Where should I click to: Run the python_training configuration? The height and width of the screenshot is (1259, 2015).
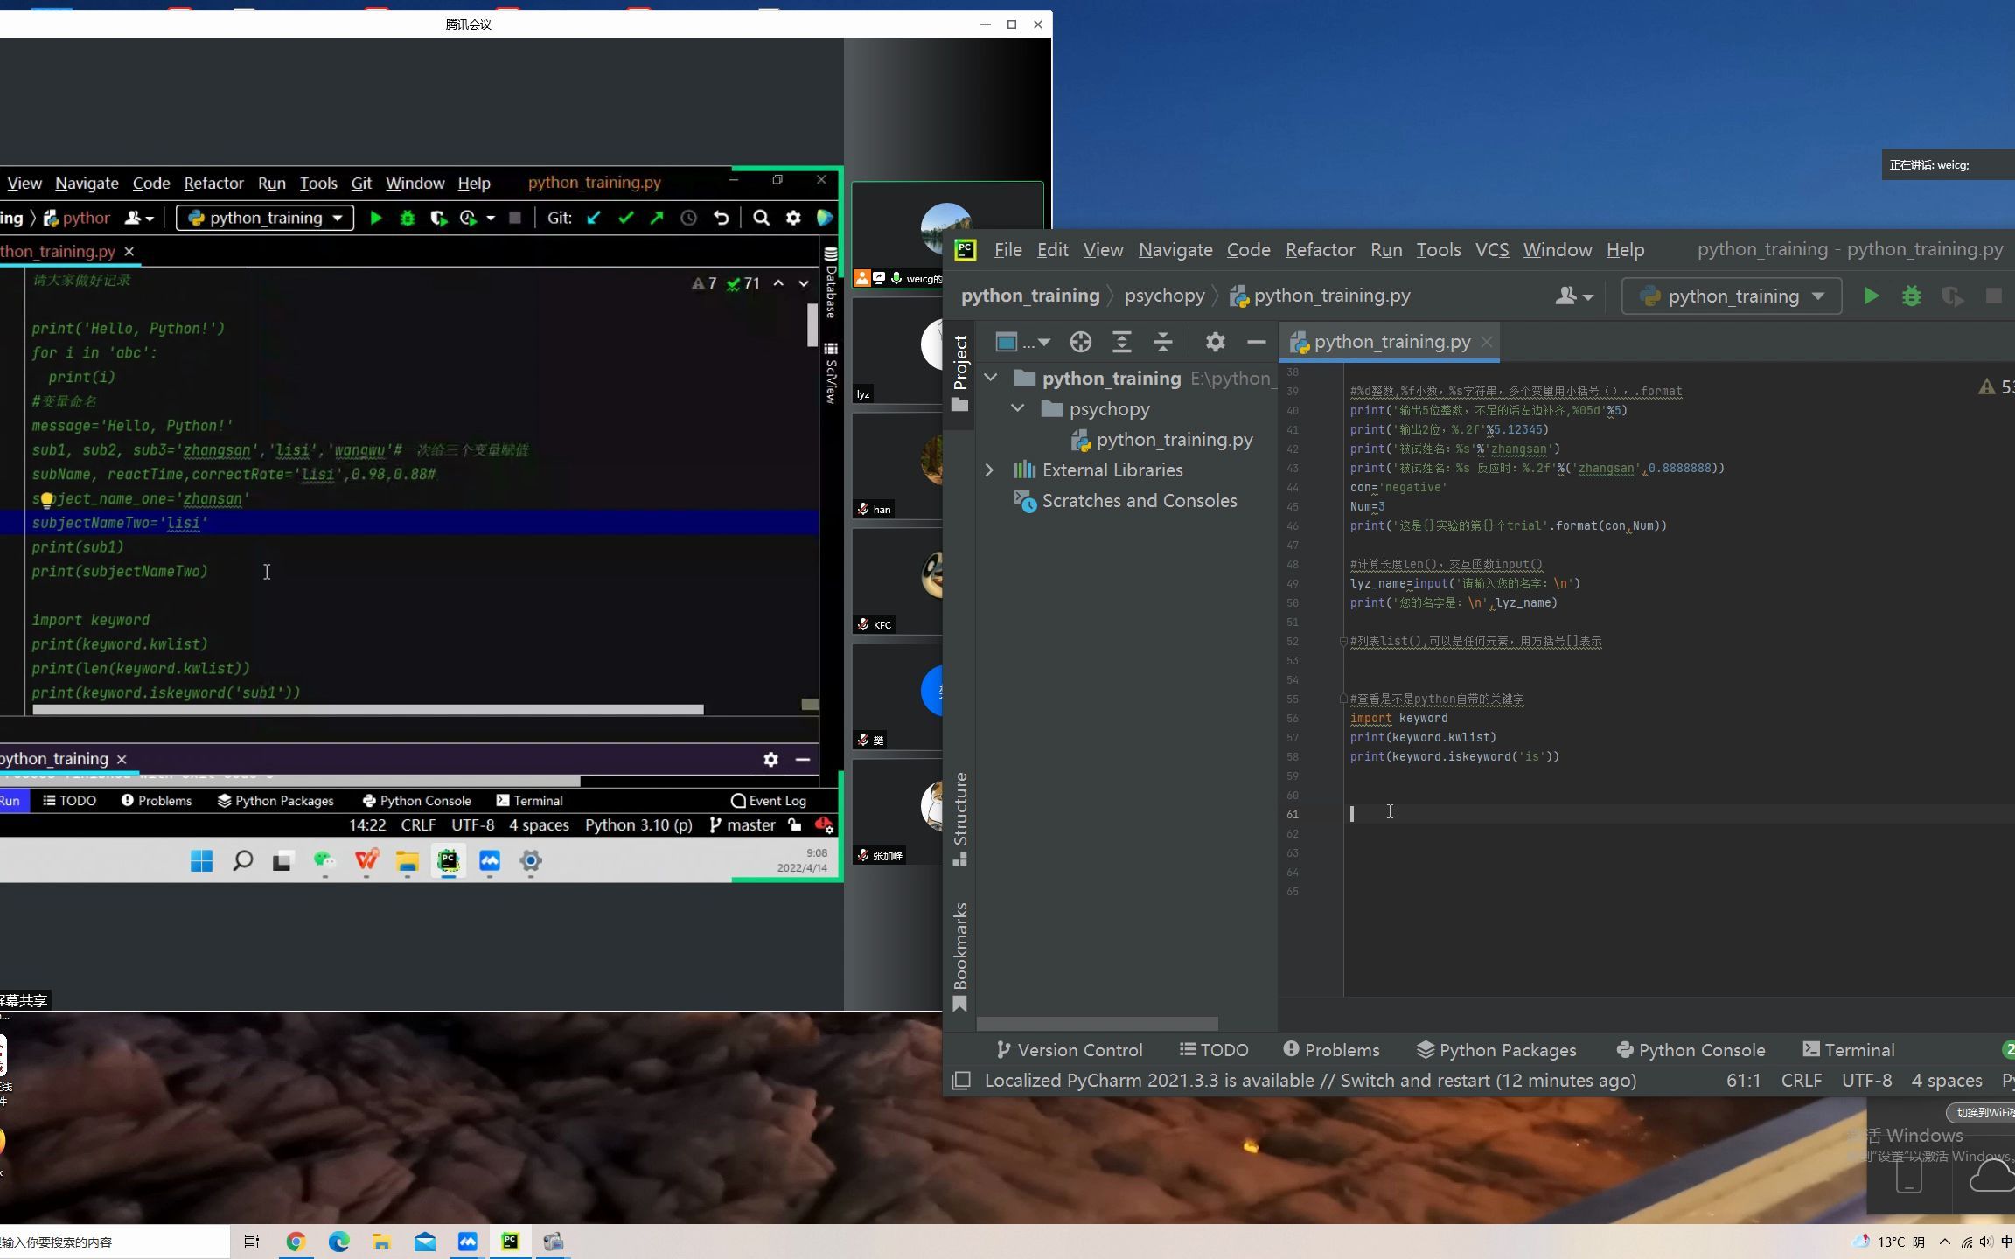[1872, 296]
